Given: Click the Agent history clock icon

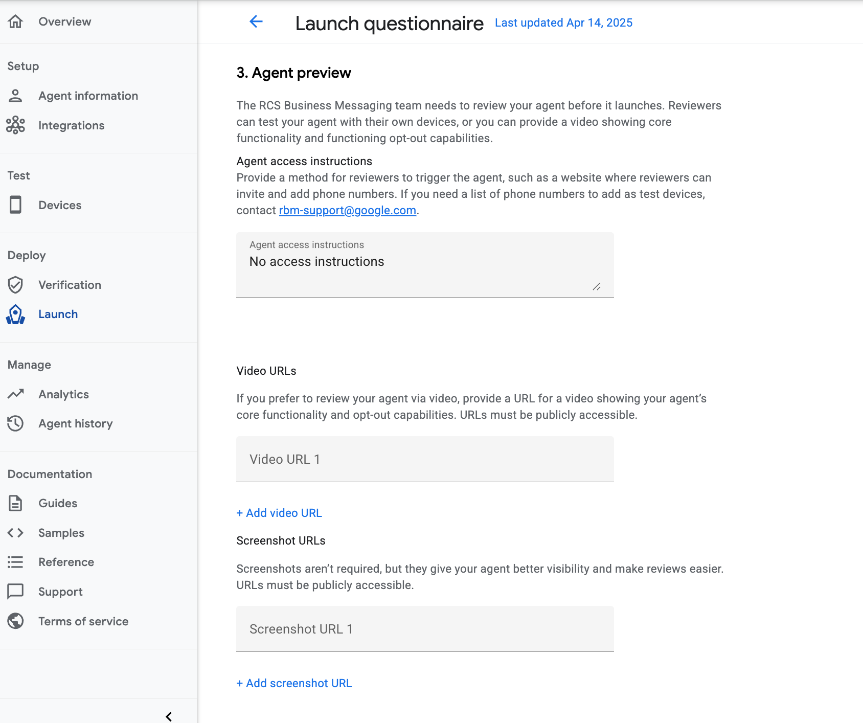Looking at the screenshot, I should point(15,423).
